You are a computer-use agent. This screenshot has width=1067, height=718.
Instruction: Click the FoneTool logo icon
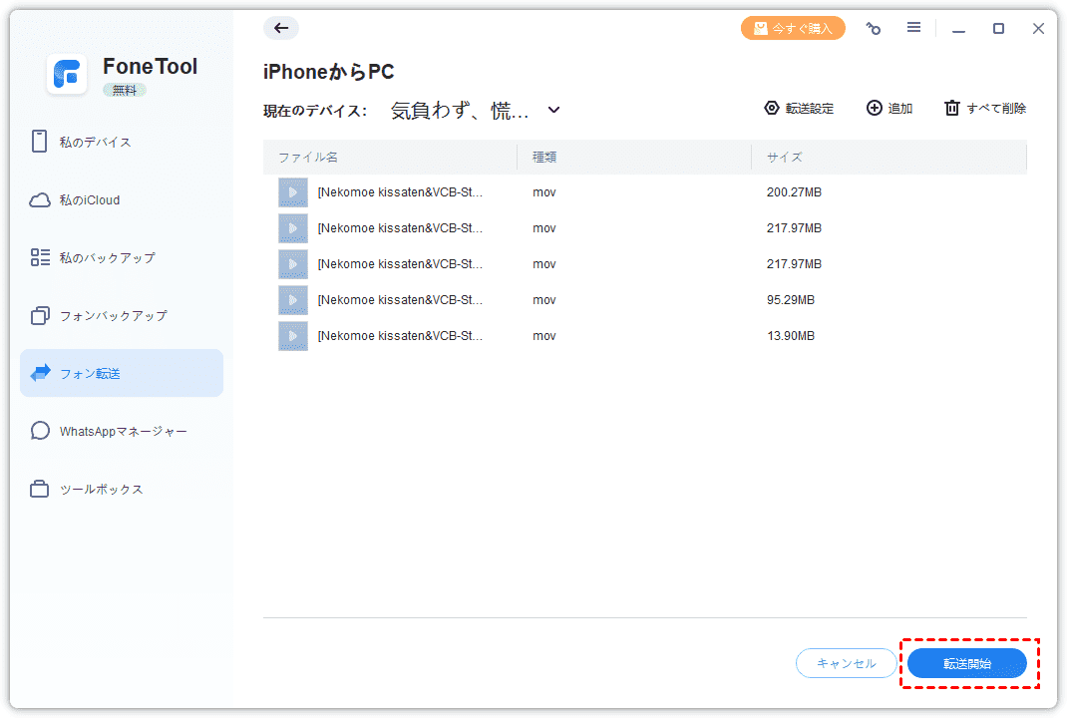(x=68, y=74)
